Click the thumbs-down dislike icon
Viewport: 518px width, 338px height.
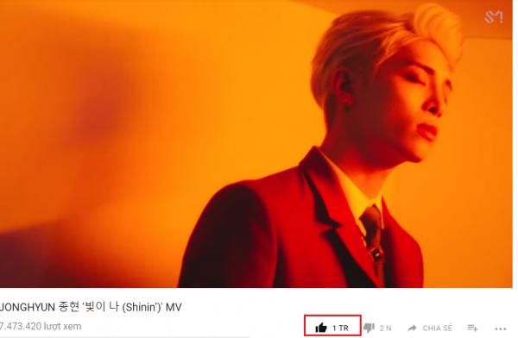[x=369, y=328]
